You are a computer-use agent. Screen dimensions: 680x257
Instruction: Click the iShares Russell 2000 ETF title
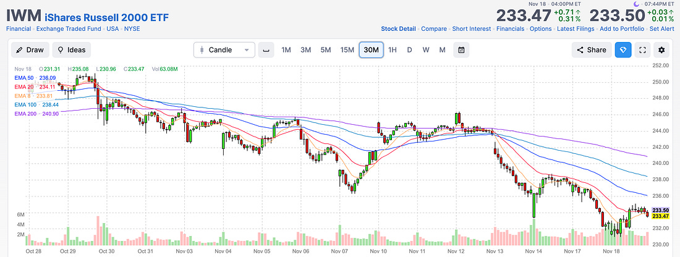(106, 17)
